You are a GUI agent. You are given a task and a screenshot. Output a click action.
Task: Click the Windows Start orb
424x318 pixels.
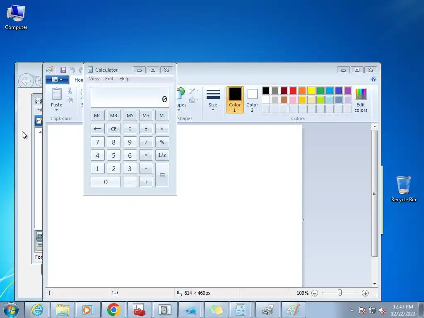[11, 310]
